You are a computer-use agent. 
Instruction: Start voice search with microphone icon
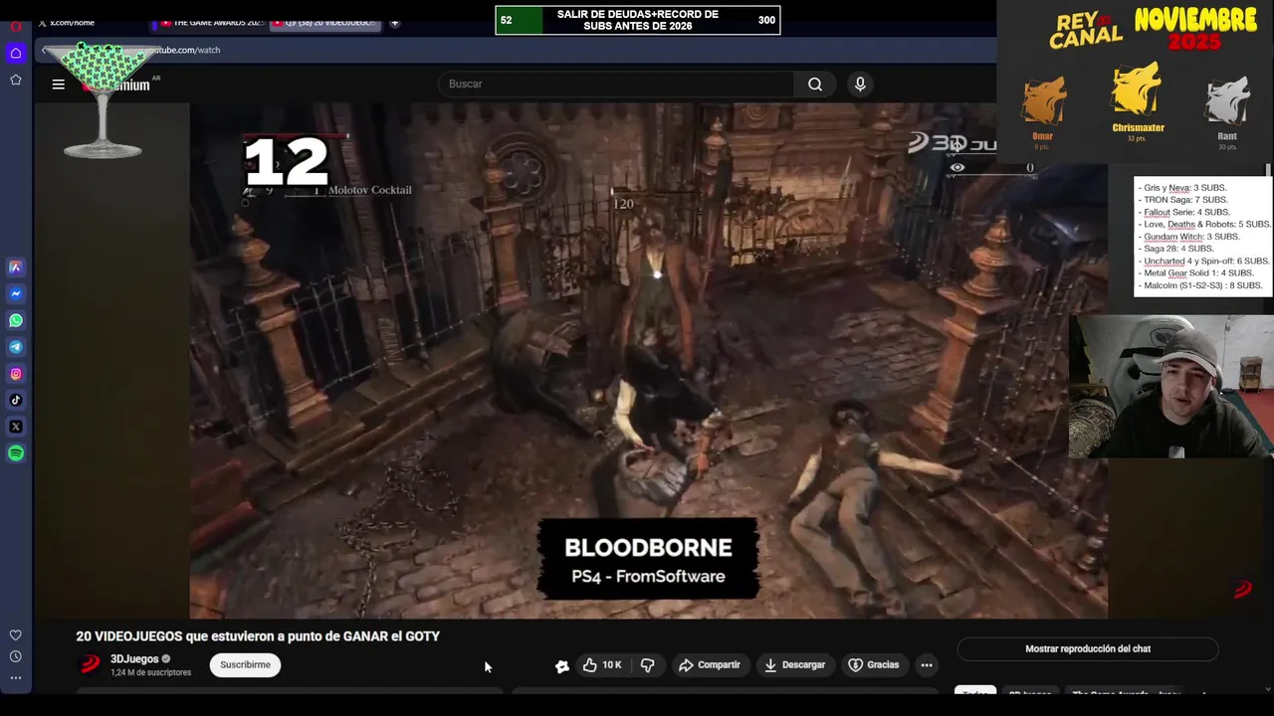click(860, 85)
